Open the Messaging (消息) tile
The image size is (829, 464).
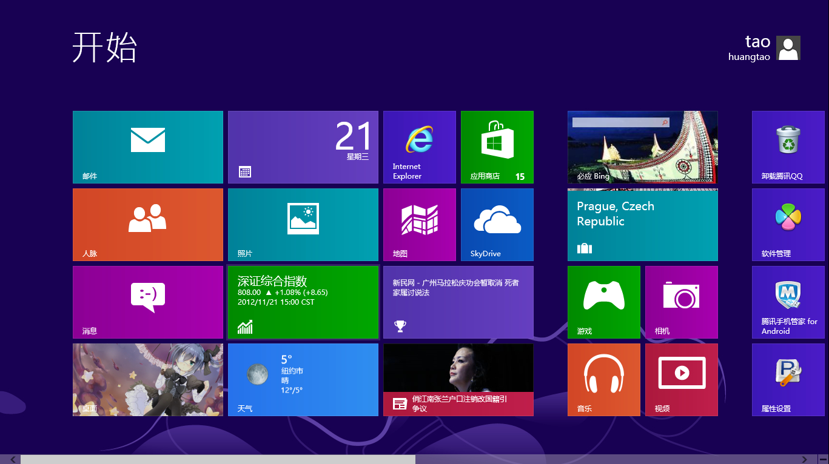(148, 302)
